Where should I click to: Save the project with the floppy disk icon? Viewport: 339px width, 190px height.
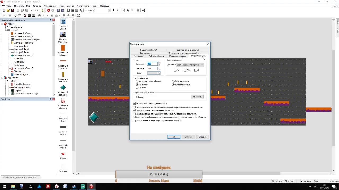click(12, 11)
